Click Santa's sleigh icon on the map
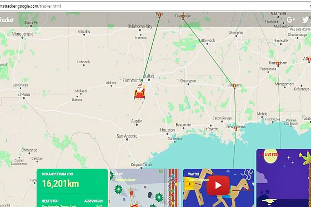The height and width of the screenshot is (207, 311). tap(139, 92)
